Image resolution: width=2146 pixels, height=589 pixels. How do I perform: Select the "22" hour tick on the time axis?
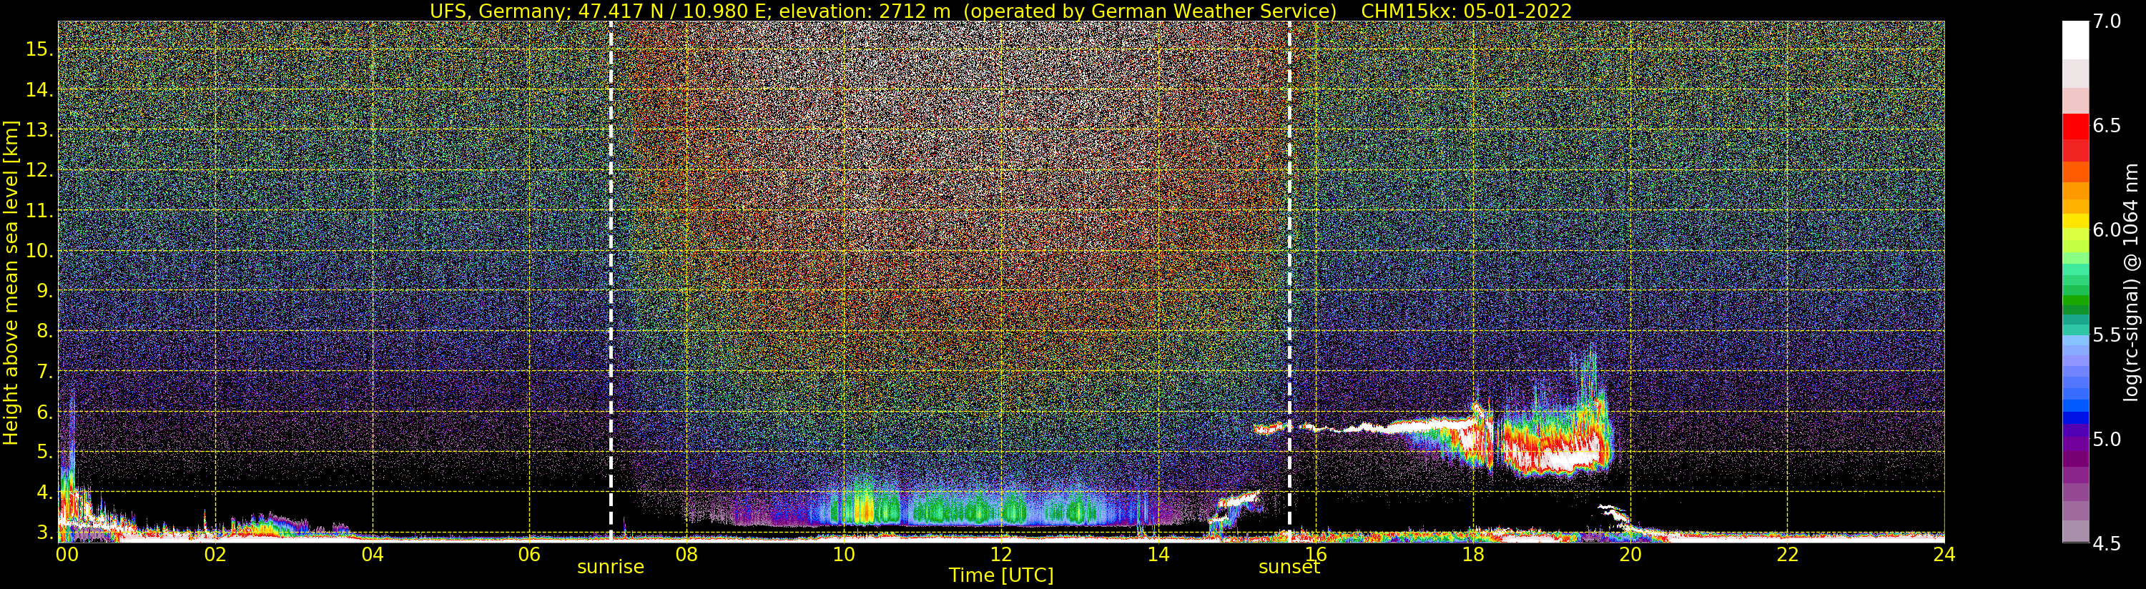pos(1787,554)
